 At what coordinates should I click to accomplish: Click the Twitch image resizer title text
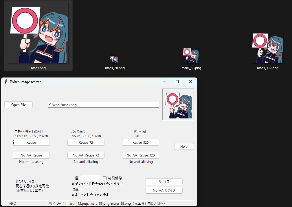coord(25,82)
